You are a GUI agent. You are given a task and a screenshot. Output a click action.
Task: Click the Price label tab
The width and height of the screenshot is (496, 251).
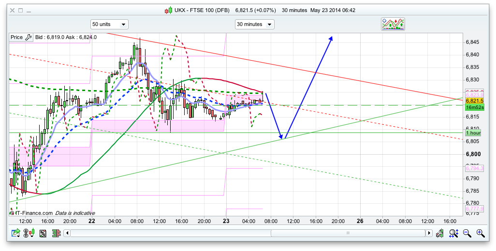click(16, 37)
